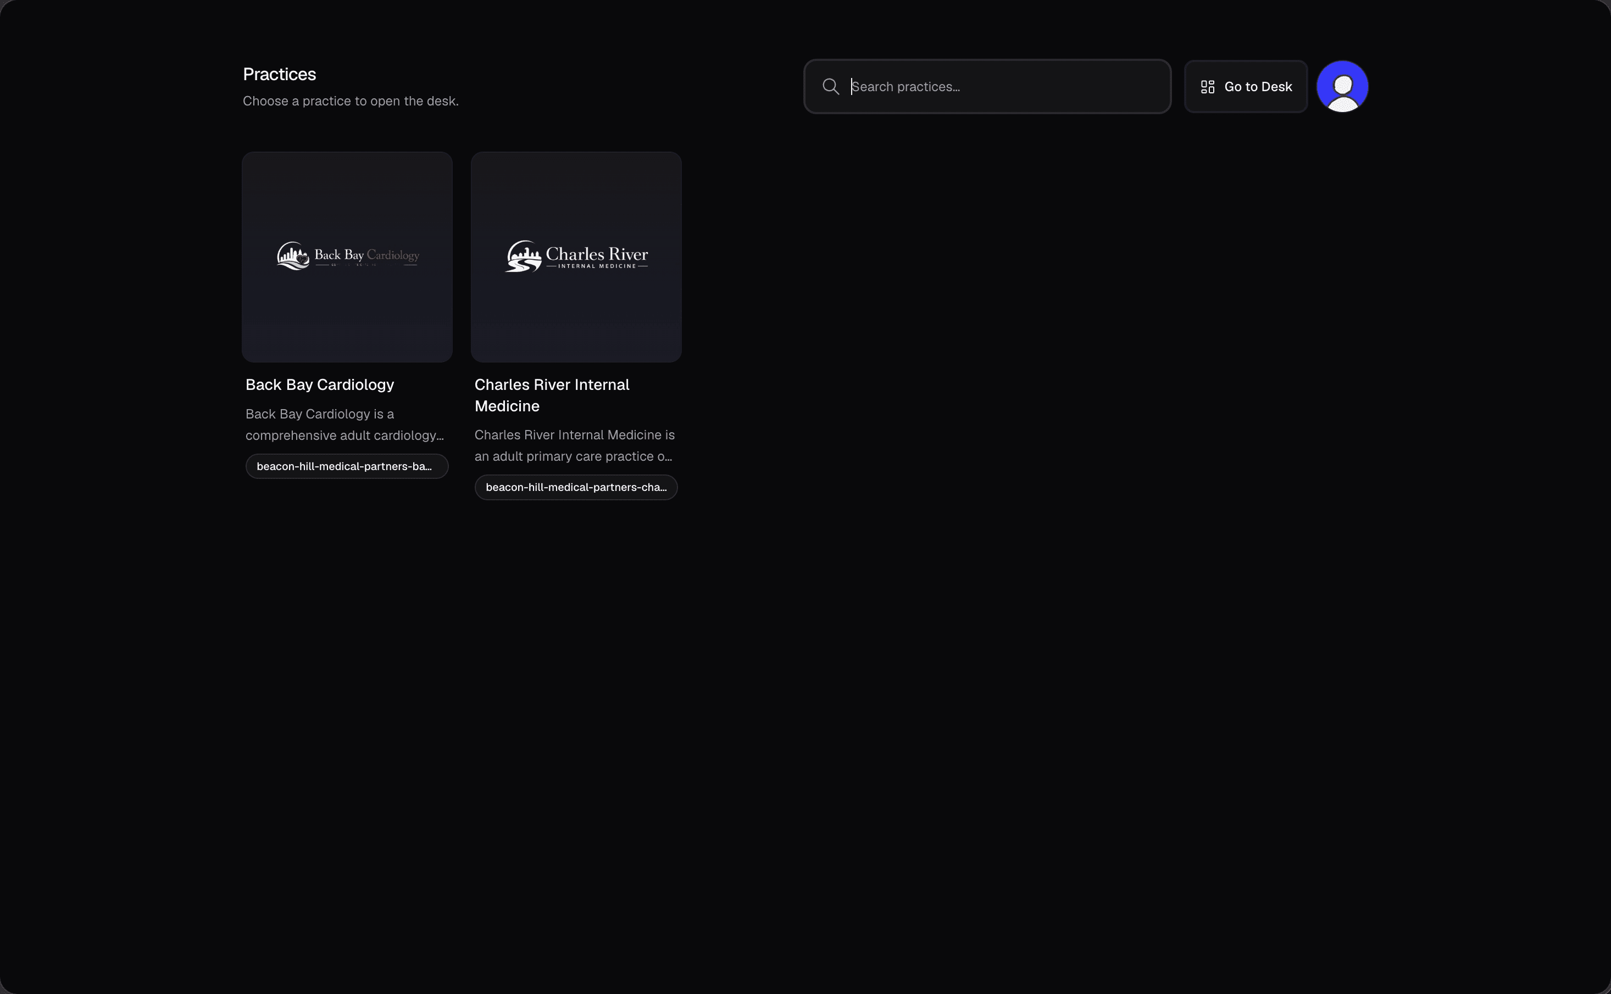The image size is (1611, 994).
Task: Click the INTERNAL MEDICINE tagline in the logo
Action: point(597,266)
